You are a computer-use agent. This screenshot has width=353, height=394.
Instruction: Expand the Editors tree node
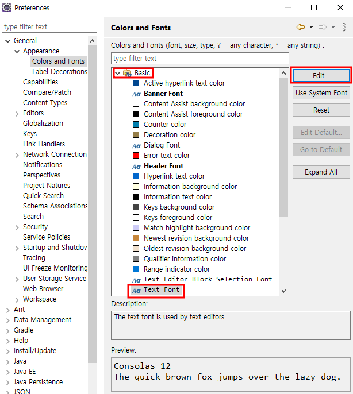click(17, 114)
